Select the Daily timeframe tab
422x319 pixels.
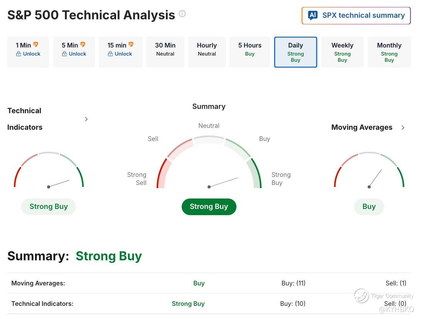pos(295,52)
